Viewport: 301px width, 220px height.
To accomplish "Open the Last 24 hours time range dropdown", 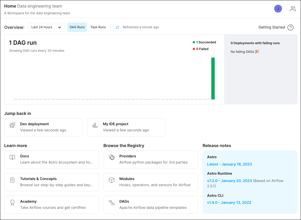I will click(x=46, y=27).
